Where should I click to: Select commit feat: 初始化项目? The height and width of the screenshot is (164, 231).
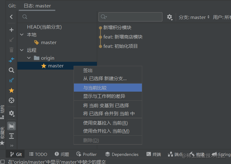pos(120,46)
